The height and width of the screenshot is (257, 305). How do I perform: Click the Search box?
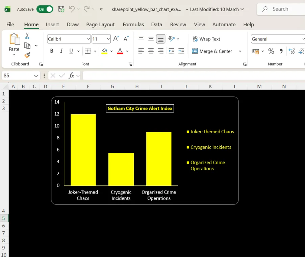pyautogui.click(x=281, y=9)
